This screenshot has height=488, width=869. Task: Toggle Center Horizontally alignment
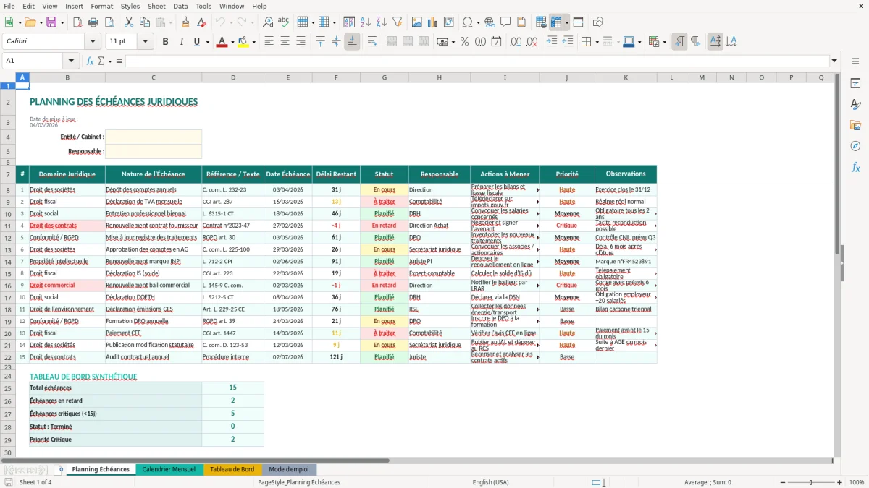point(285,42)
